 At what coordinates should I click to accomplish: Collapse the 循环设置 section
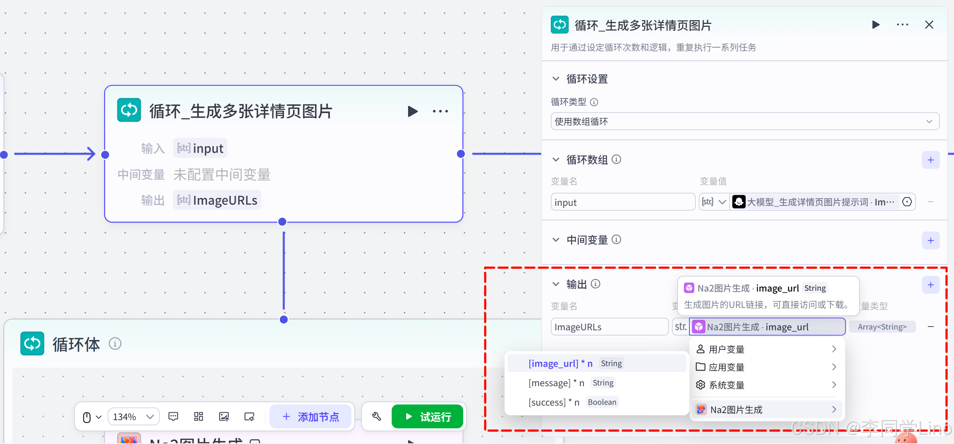[556, 79]
